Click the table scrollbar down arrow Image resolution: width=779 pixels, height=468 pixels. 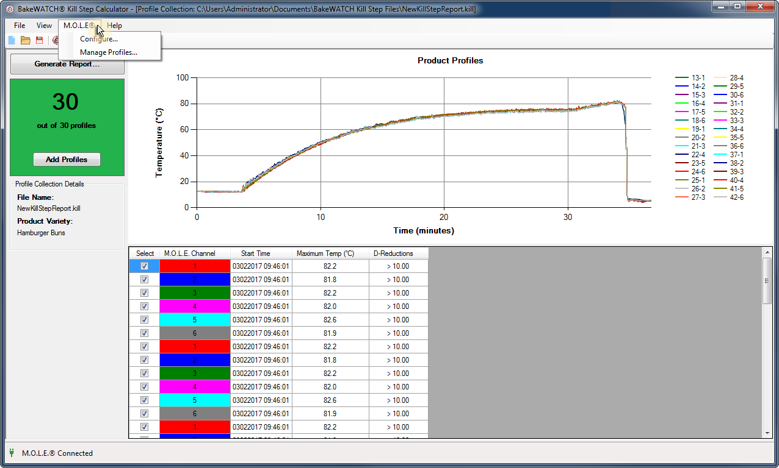point(767,433)
